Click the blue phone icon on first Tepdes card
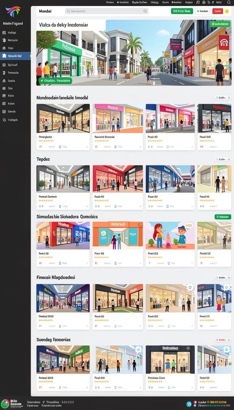 [60, 206]
